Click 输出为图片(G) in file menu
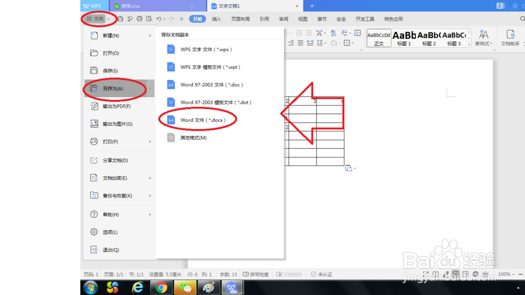Screen dimensions: 525x295 click(x=119, y=124)
